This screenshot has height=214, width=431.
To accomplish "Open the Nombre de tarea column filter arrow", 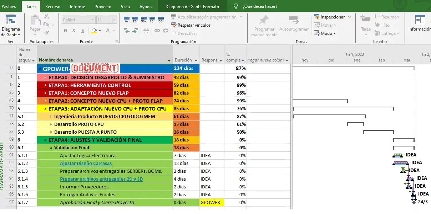I will (169, 60).
